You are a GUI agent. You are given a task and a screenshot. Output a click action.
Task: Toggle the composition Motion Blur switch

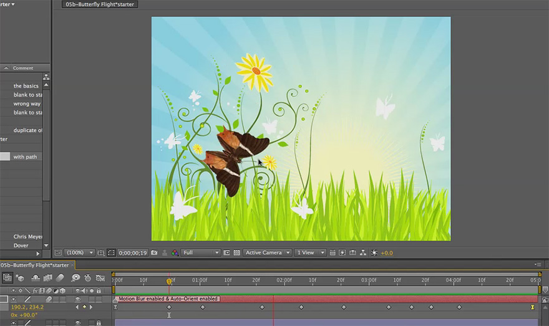tap(60, 278)
